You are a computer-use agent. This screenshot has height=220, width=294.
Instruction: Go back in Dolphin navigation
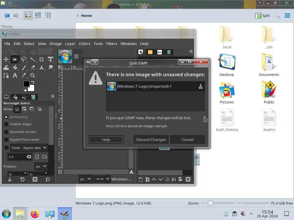7,15
